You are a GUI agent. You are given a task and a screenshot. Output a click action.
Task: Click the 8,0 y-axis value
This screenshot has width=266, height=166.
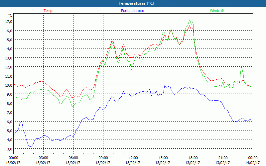coord(10,103)
